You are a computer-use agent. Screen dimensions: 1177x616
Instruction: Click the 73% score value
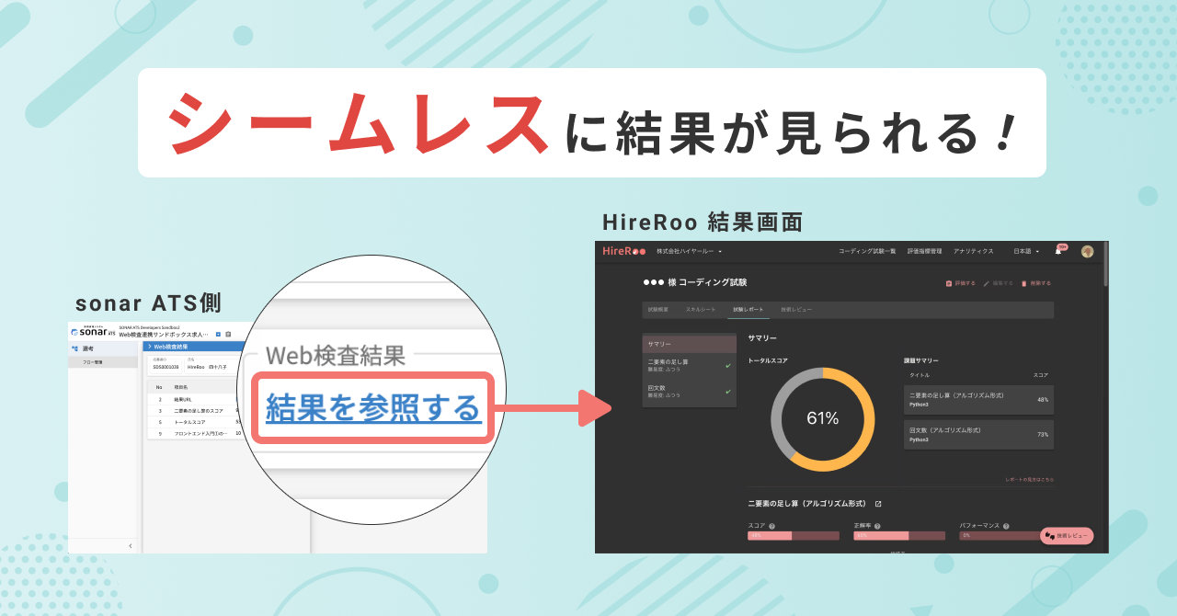pyautogui.click(x=1043, y=434)
